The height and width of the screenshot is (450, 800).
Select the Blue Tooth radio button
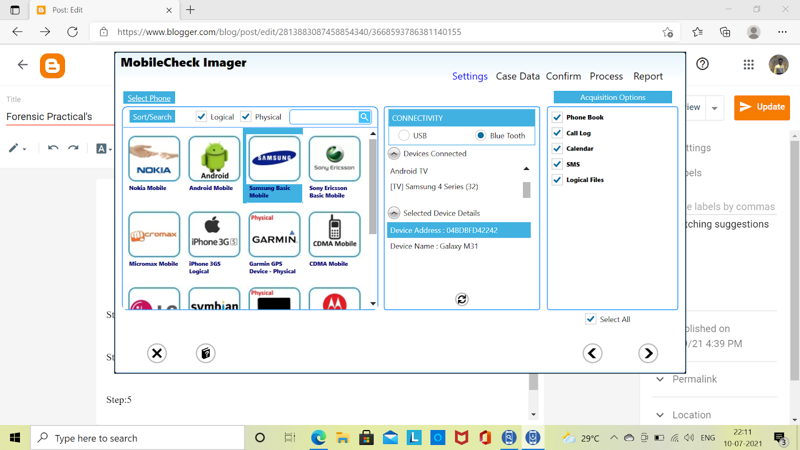[x=480, y=135]
